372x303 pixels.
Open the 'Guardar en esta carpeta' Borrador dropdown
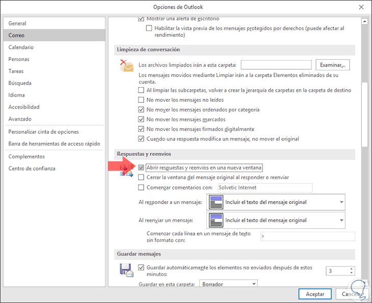pyautogui.click(x=228, y=284)
